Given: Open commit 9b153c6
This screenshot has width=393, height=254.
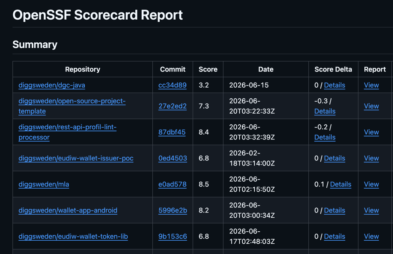Looking at the screenshot, I should pyautogui.click(x=173, y=236).
